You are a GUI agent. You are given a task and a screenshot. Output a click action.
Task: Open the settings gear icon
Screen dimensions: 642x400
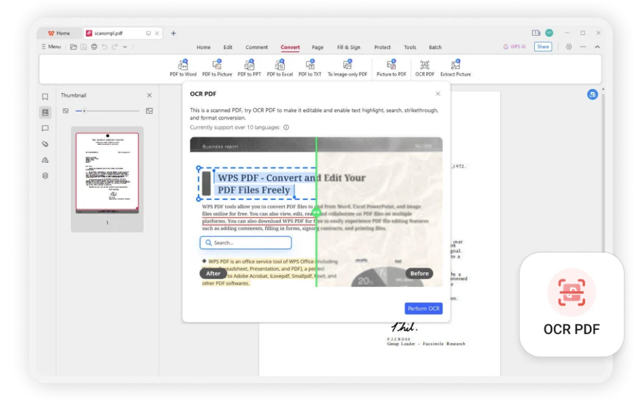569,47
